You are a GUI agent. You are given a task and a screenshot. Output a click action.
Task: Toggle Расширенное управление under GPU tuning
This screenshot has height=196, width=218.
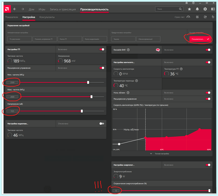tap(102, 68)
